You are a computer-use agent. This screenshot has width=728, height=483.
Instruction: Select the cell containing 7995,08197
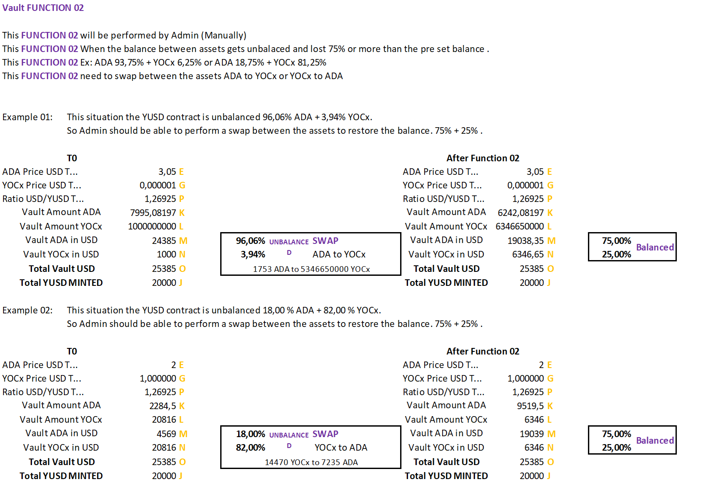(x=153, y=213)
